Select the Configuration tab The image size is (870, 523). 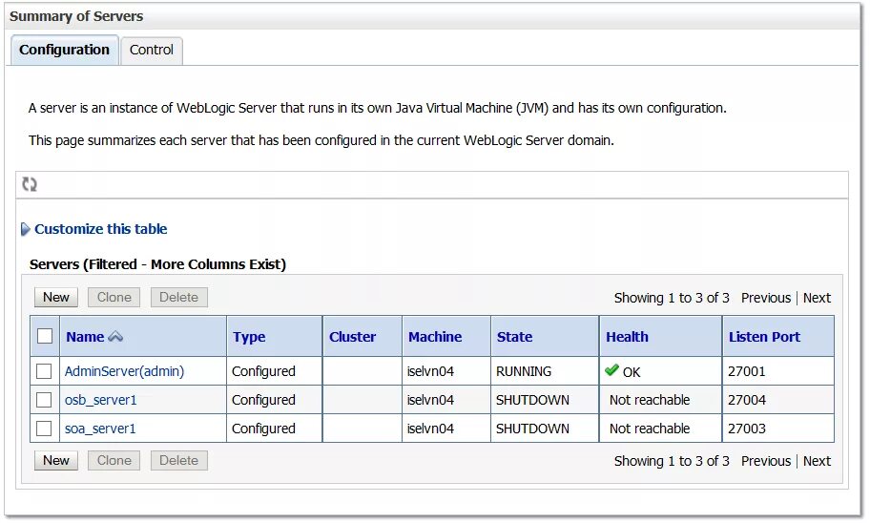64,50
